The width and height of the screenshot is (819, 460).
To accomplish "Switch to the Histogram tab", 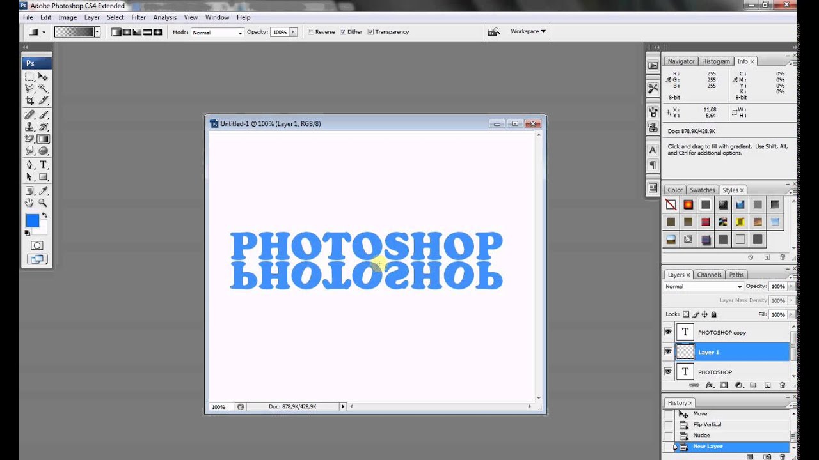I will pyautogui.click(x=715, y=61).
